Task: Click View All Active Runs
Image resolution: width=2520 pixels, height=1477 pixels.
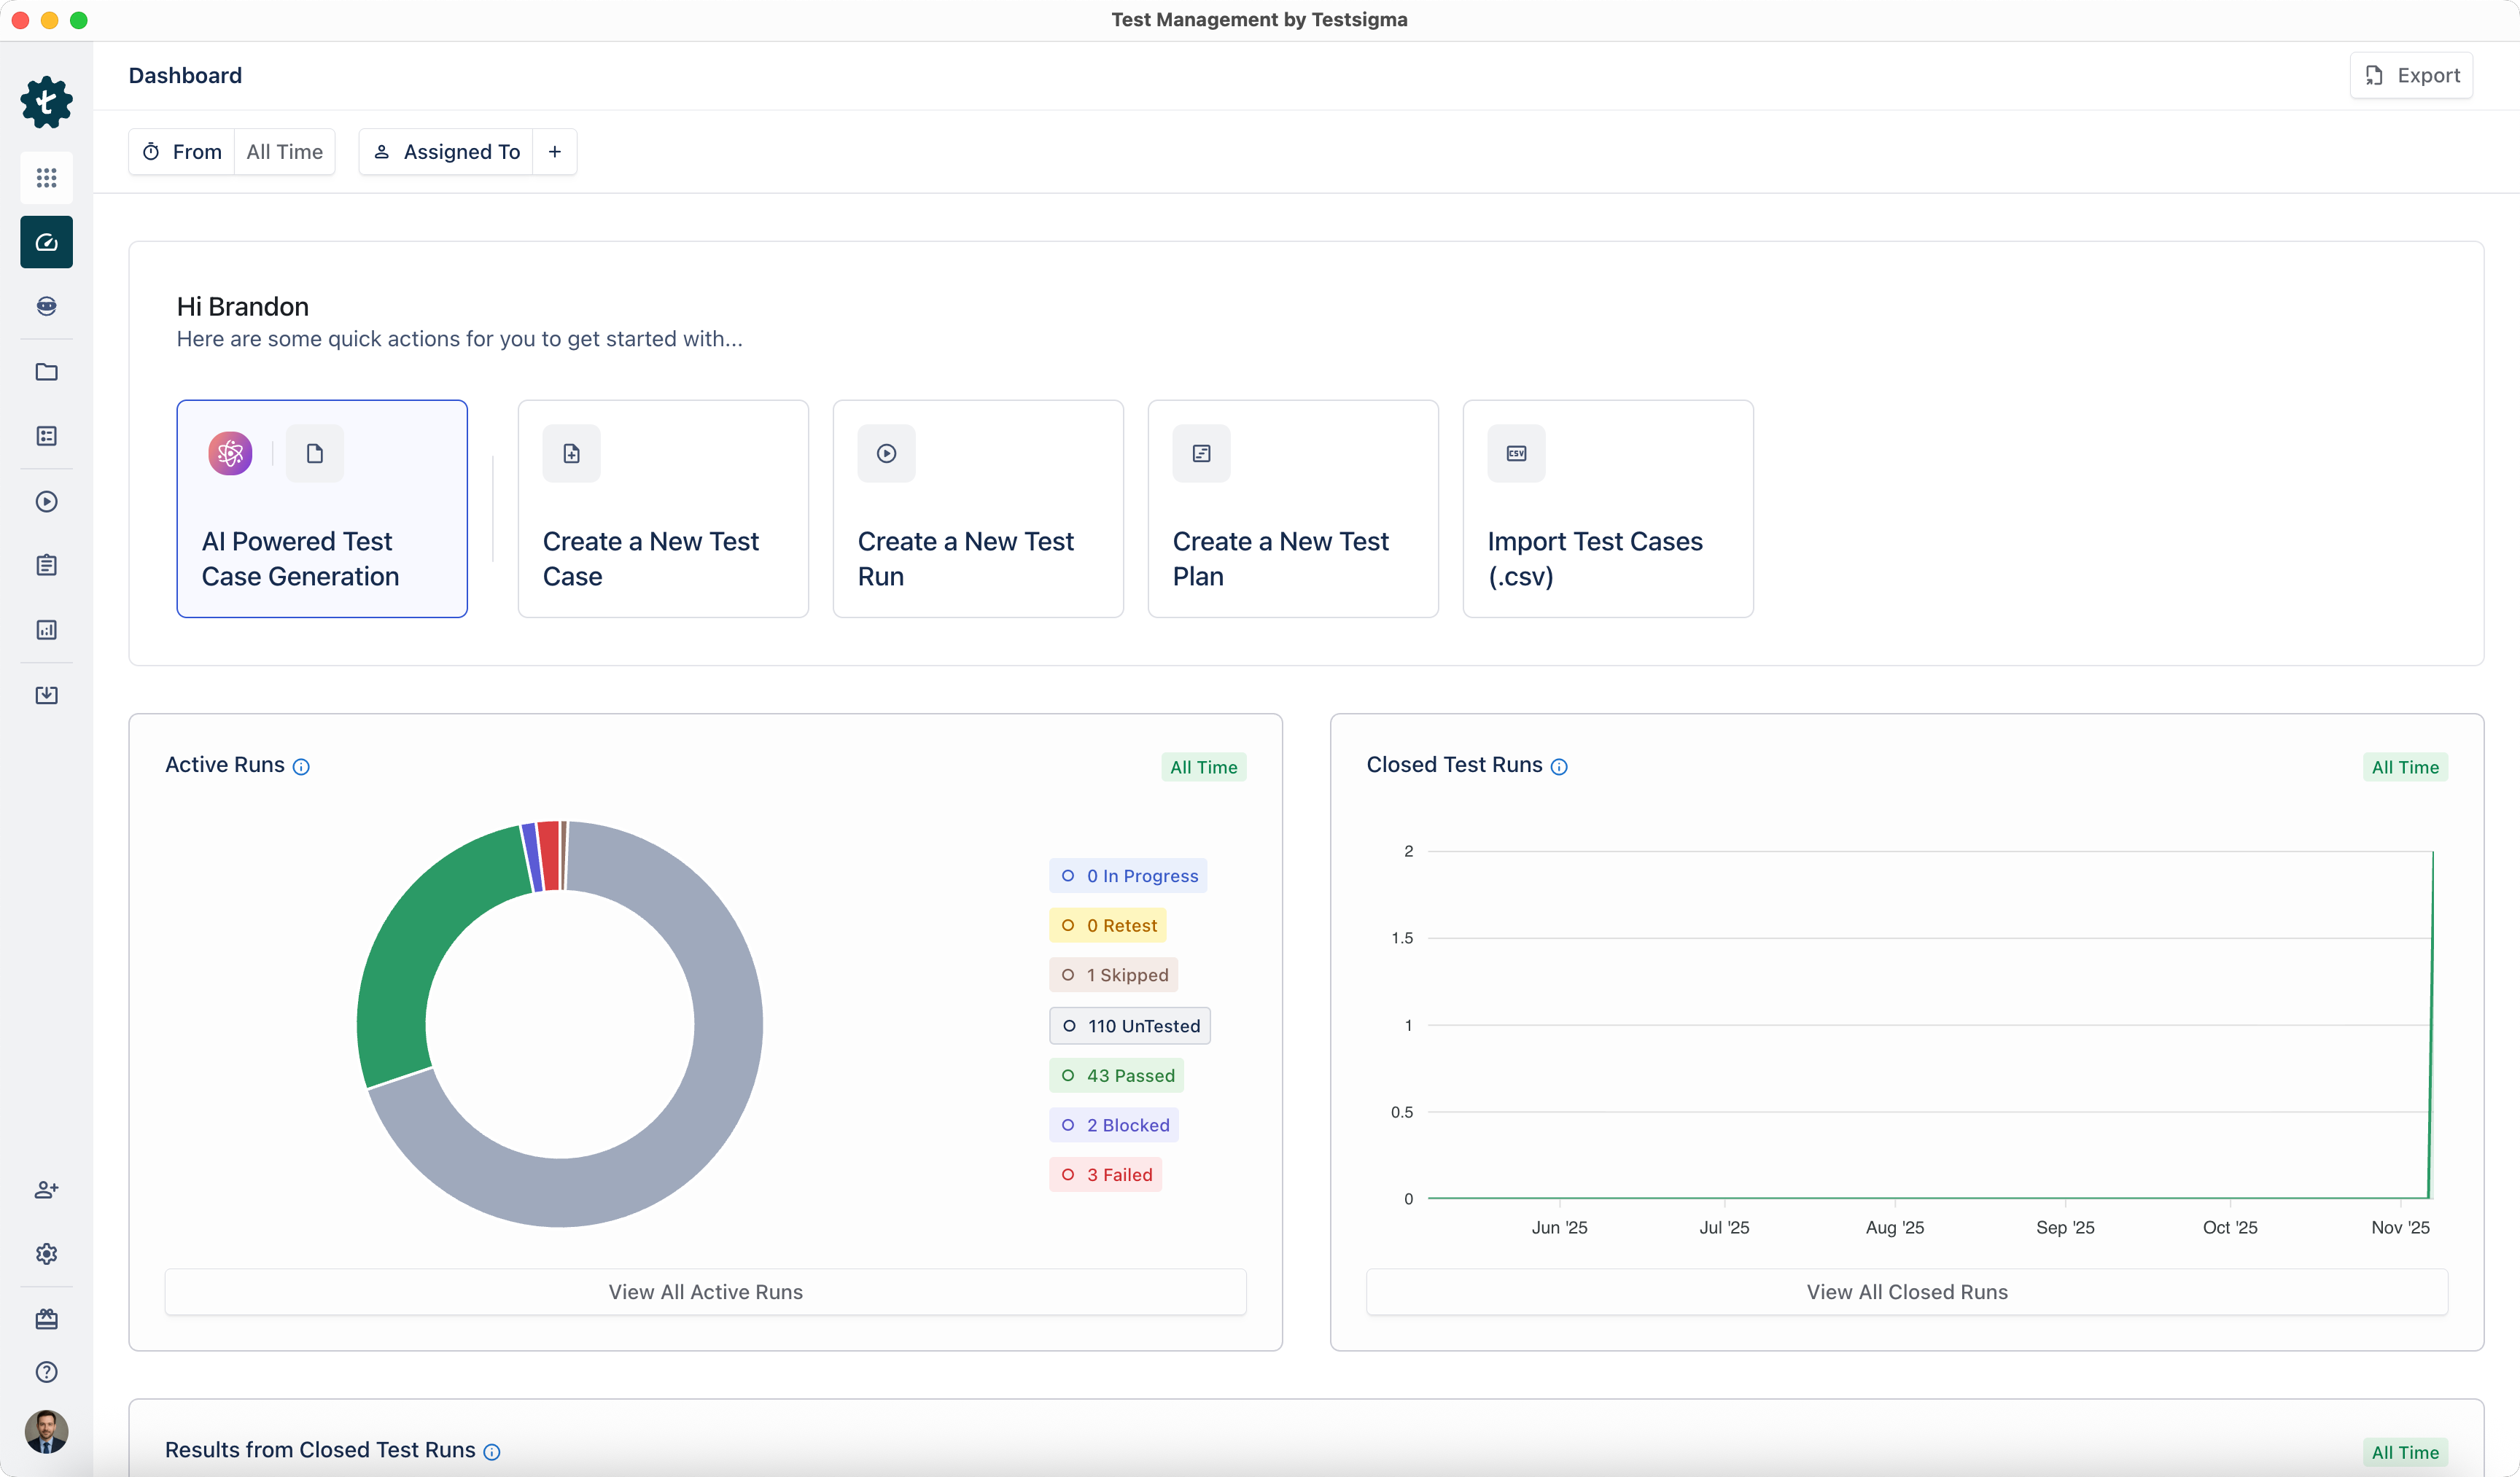Action: pos(705,1291)
